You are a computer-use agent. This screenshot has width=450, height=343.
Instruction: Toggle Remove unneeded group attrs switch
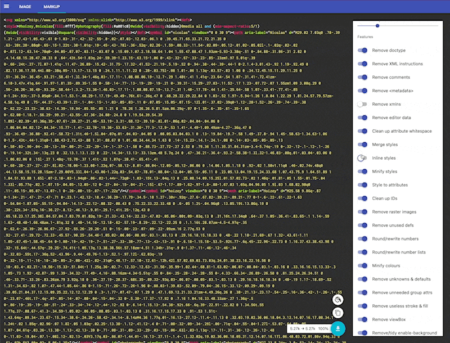[362, 293]
